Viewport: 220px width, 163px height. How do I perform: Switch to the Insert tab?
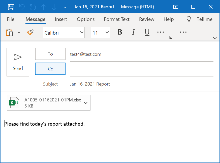tap(61, 19)
